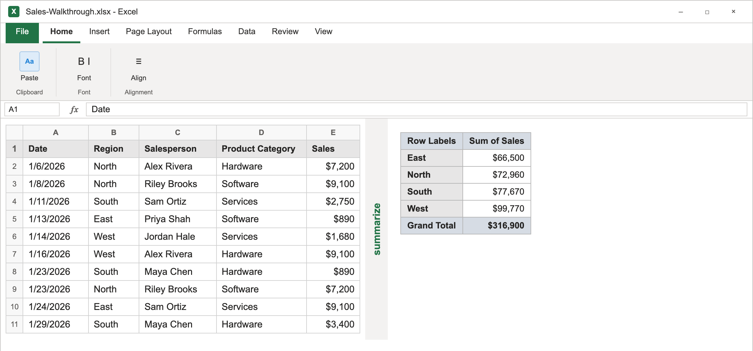The width and height of the screenshot is (753, 351).
Task: Select the Jordan Hale cell
Action: (x=178, y=237)
